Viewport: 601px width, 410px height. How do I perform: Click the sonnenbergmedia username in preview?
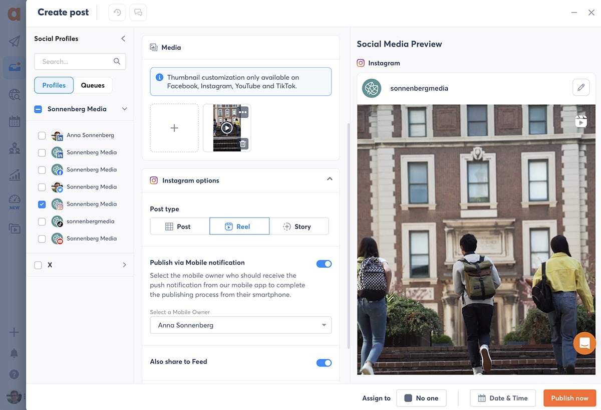(x=419, y=88)
